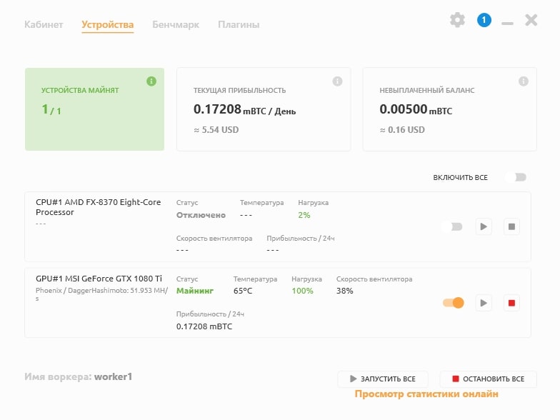
Task: Click the ЗАПУСТИТЬ ВСЕ button
Action: click(x=383, y=379)
